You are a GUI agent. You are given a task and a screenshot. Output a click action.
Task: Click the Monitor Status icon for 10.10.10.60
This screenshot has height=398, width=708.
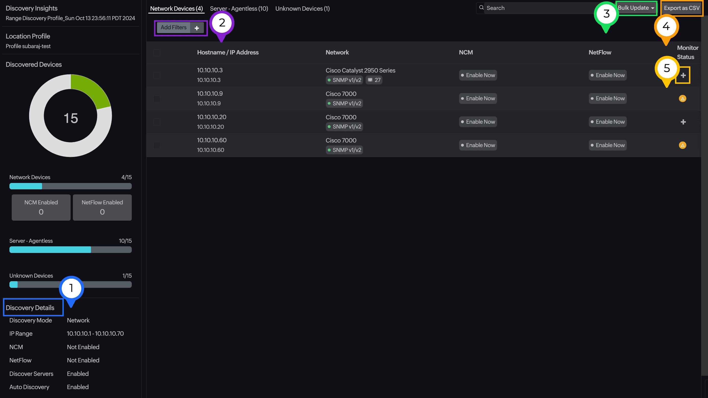point(682,145)
